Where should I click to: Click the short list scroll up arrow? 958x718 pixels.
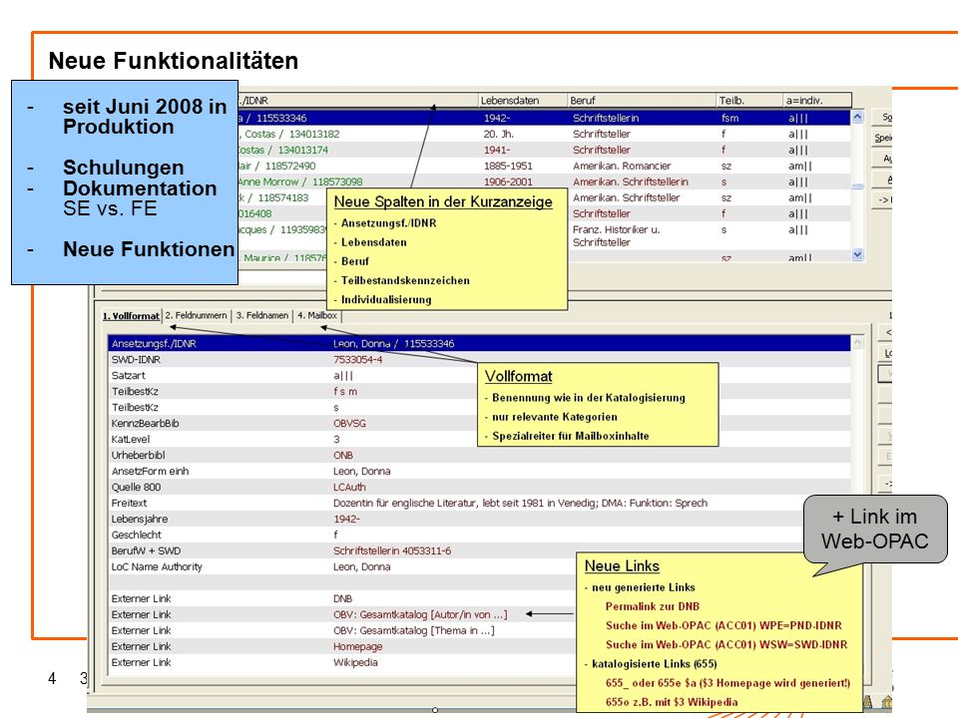click(858, 117)
